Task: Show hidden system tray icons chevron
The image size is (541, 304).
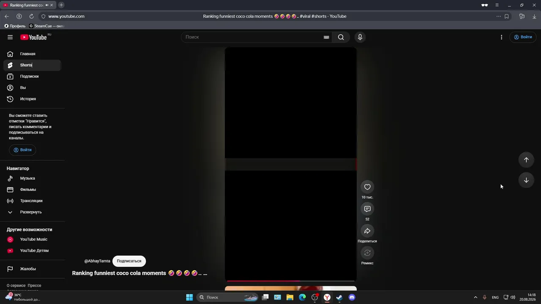Action: (475, 297)
